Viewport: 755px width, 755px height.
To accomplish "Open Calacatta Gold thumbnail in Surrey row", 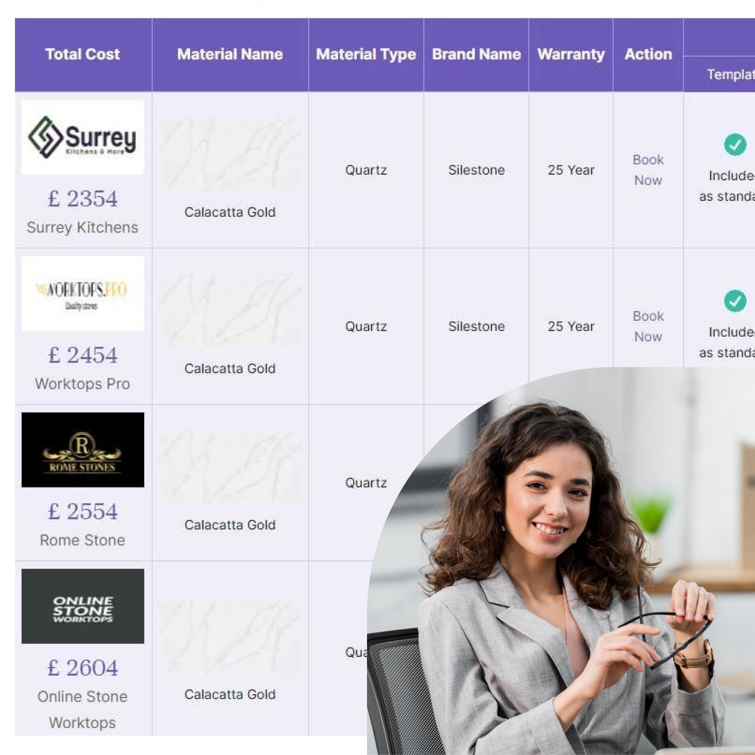I will tap(230, 153).
